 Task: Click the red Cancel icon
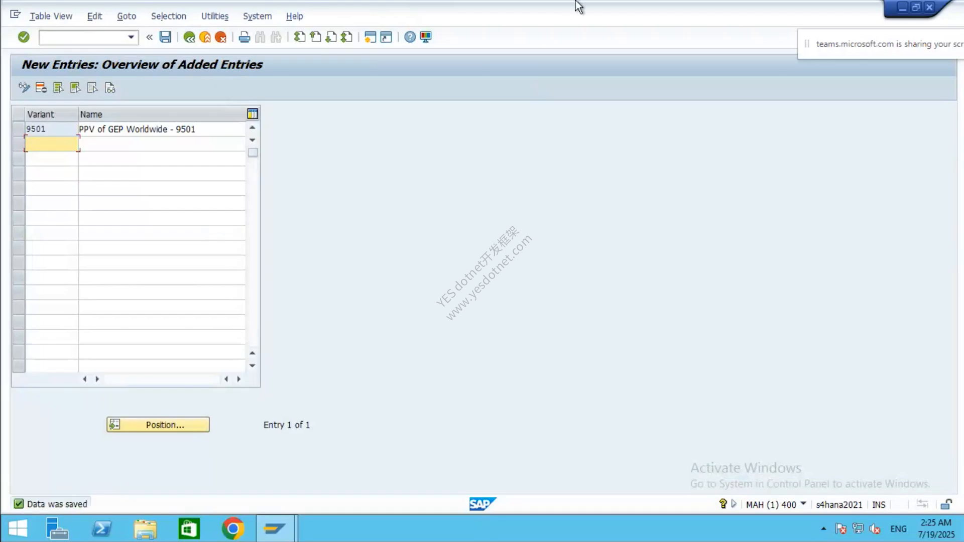pos(220,37)
